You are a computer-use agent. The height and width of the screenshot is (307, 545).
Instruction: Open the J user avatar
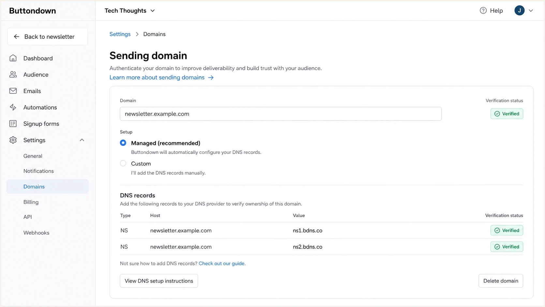(519, 10)
